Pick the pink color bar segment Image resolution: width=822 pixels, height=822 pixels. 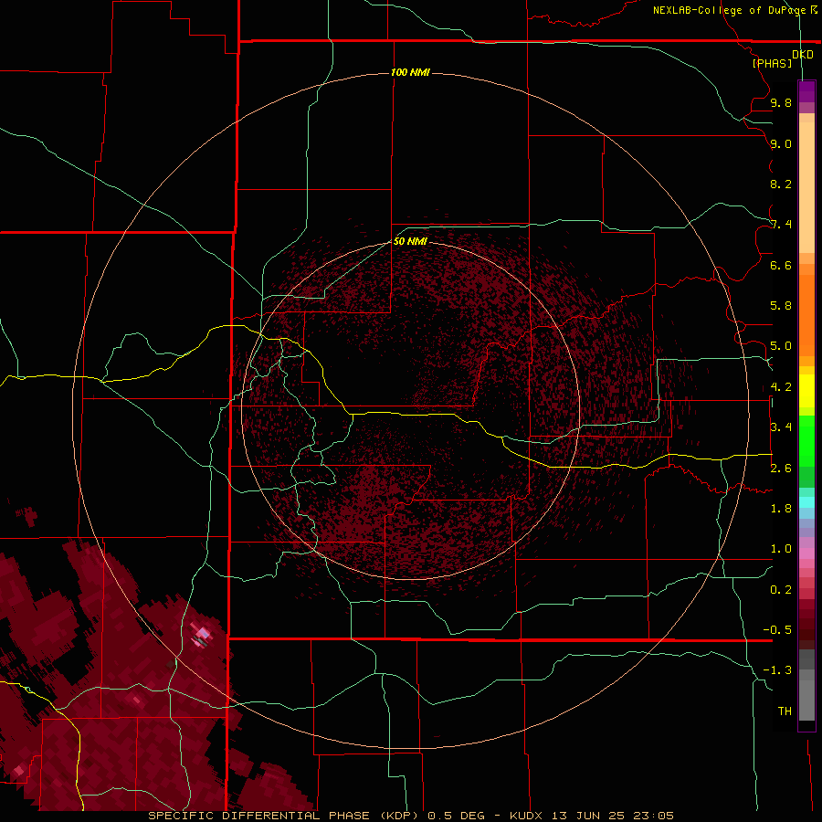click(x=806, y=553)
